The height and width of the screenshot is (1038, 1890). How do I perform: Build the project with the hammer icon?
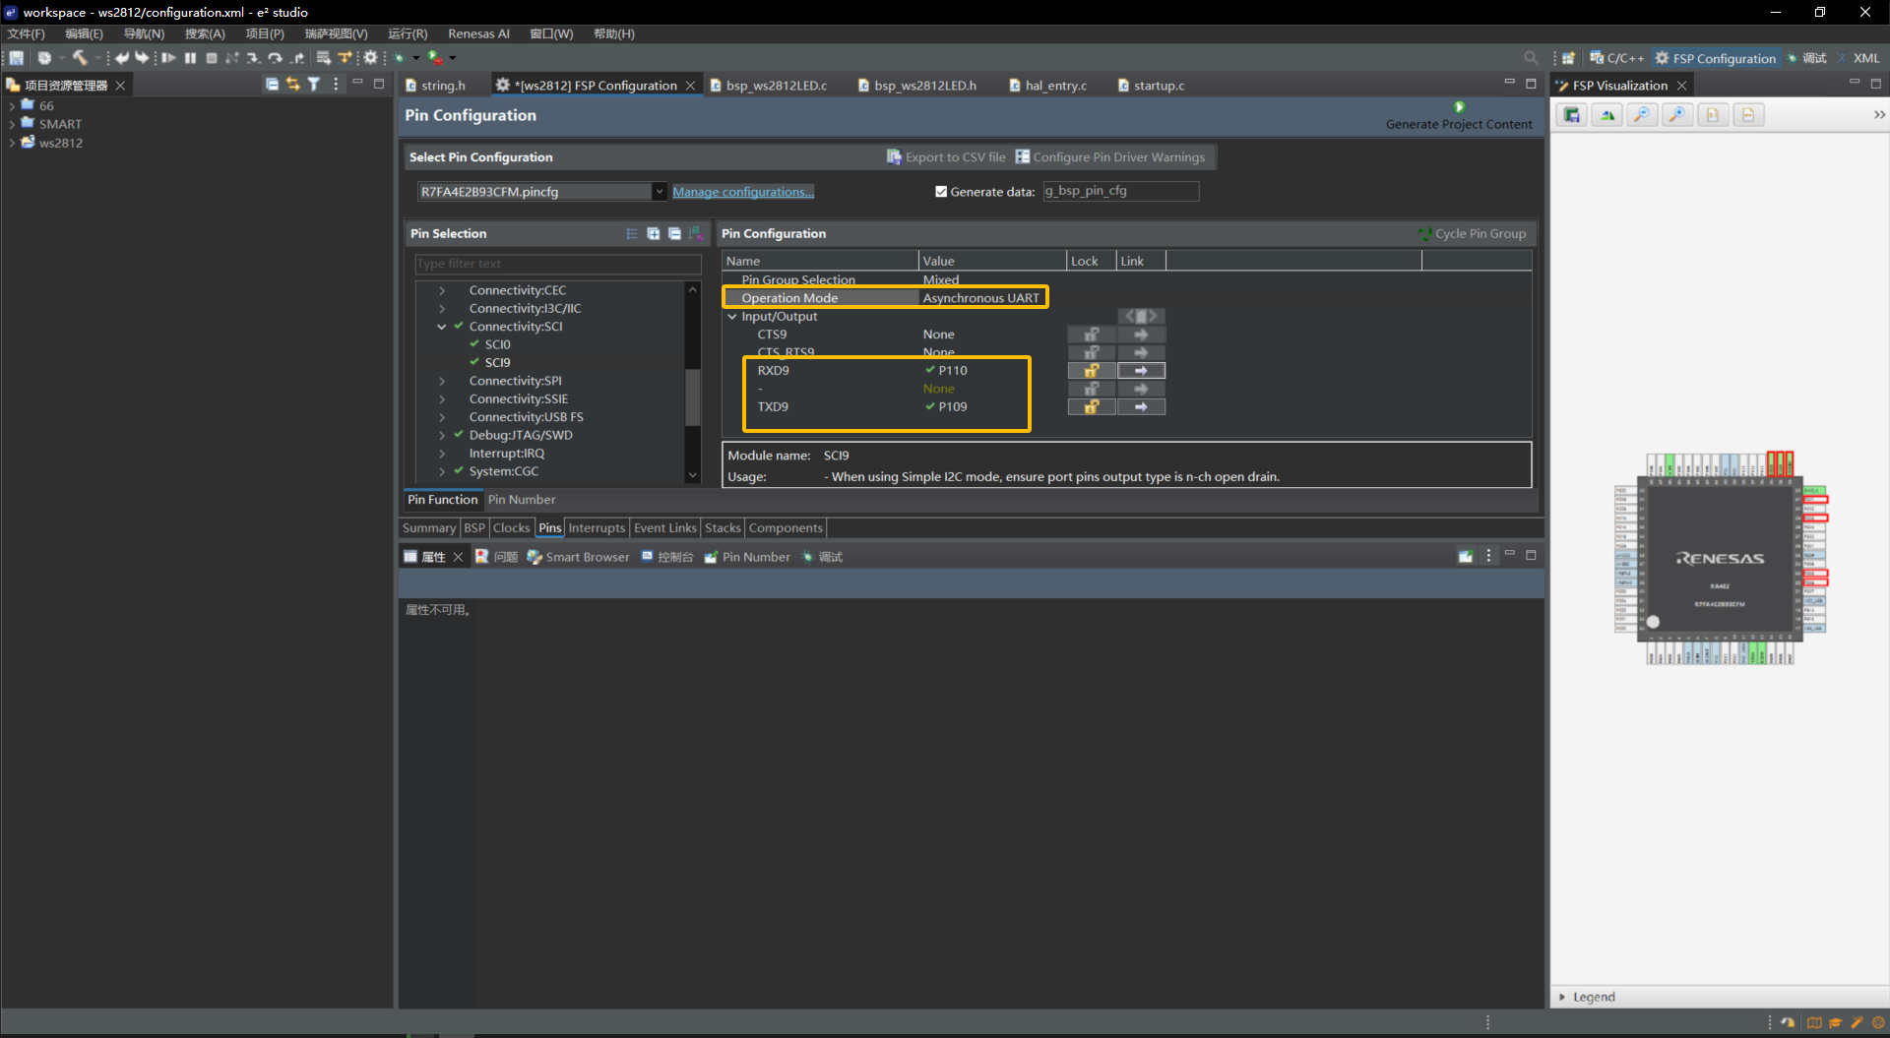tap(80, 58)
